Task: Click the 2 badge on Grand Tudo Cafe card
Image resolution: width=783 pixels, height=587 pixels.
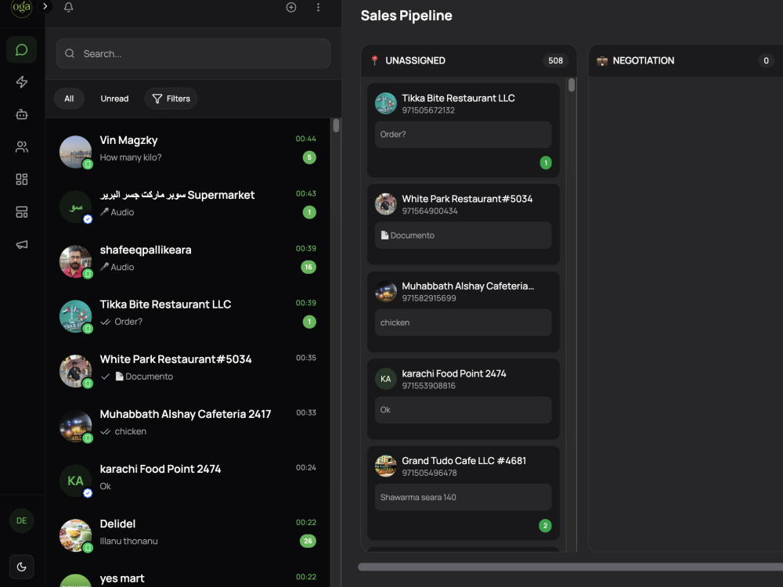Action: click(545, 526)
